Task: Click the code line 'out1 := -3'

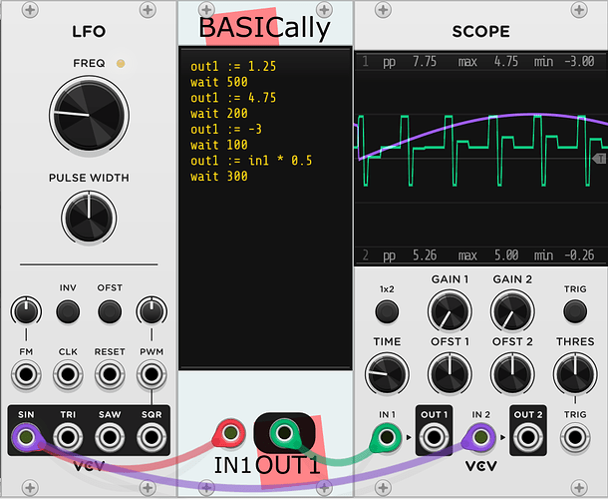Action: click(x=226, y=130)
